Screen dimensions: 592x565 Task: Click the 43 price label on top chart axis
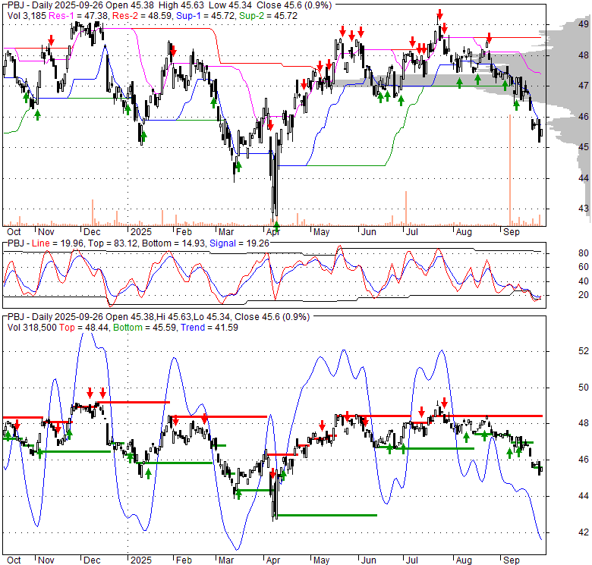click(584, 209)
